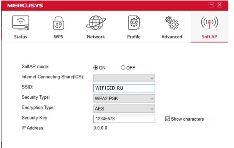Switch to the Network tab label
Screen dimensions: 234x148
pyautogui.click(x=96, y=37)
